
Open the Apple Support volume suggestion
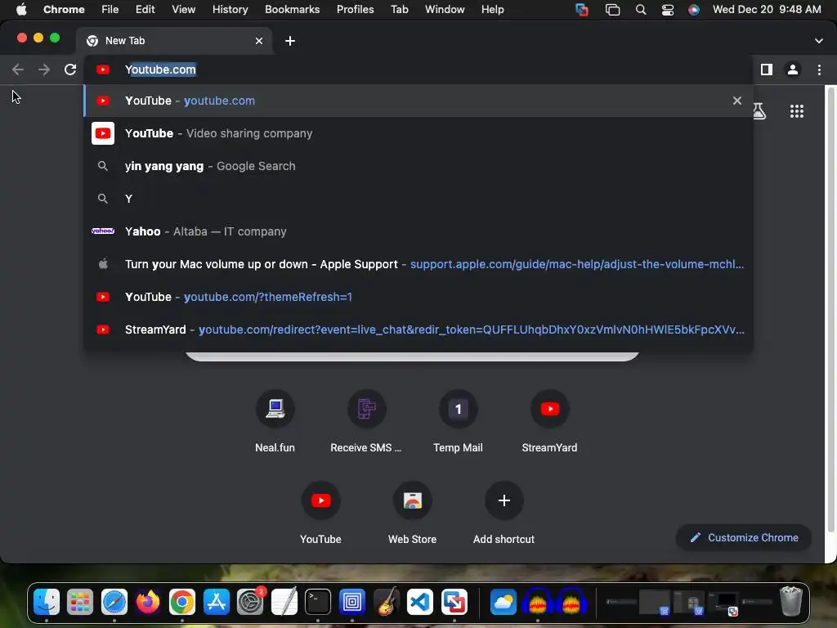click(x=418, y=264)
